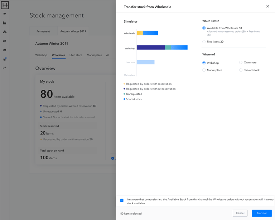
Task: Click the delivery truck sidebar icon
Action: pyautogui.click(x=5, y=50)
